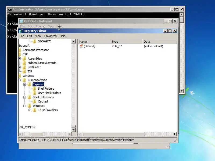Click the HiddenDummyLayouts folder icon

point(24,63)
